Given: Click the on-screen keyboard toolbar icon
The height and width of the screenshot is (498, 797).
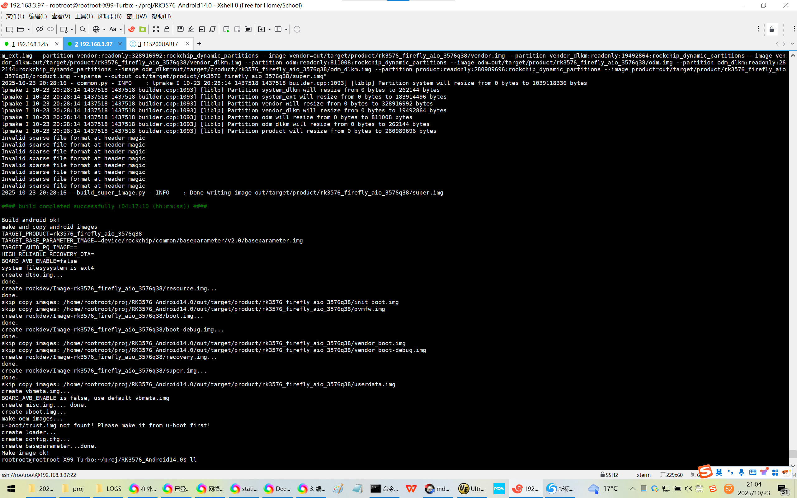Looking at the screenshot, I should tap(180, 29).
